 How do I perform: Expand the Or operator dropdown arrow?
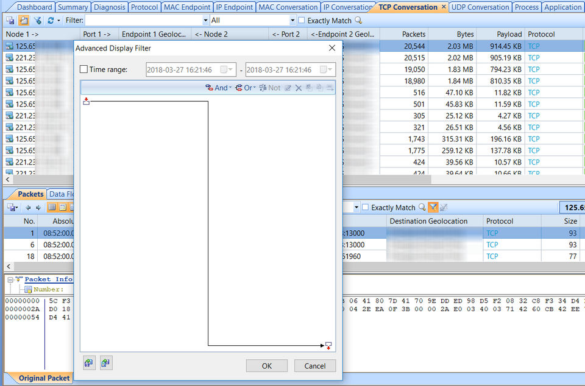(255, 88)
